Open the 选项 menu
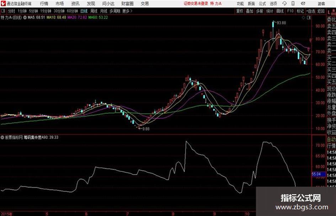Viewport: 336px width, 216px height. pyautogui.click(x=273, y=4)
